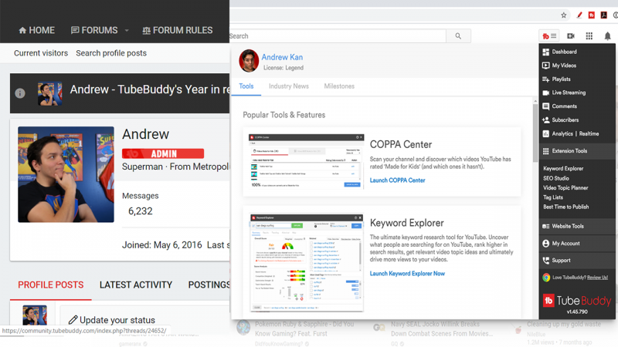
Task: Click the notifications bell icon
Action: click(x=608, y=36)
